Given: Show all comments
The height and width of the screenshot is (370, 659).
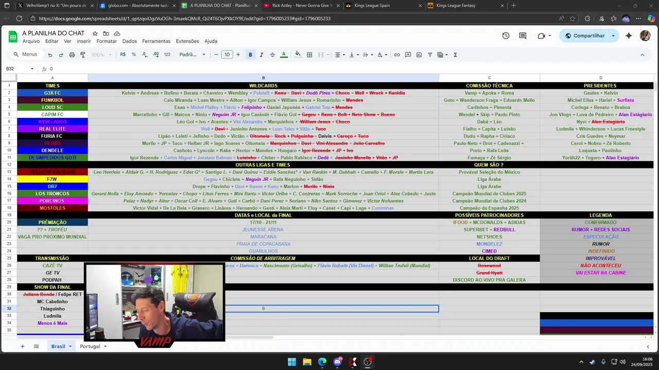Looking at the screenshot, I should (523, 35).
